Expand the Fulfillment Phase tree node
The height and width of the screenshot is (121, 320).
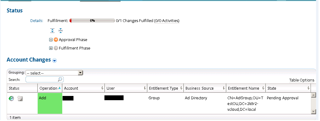51,48
